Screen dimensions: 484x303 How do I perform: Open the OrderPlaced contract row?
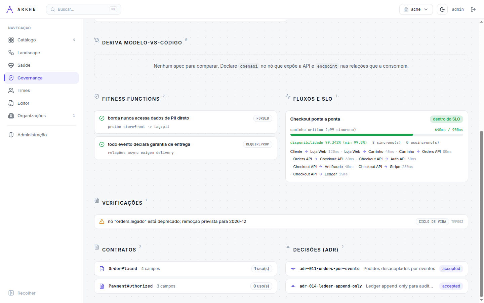[x=186, y=269]
